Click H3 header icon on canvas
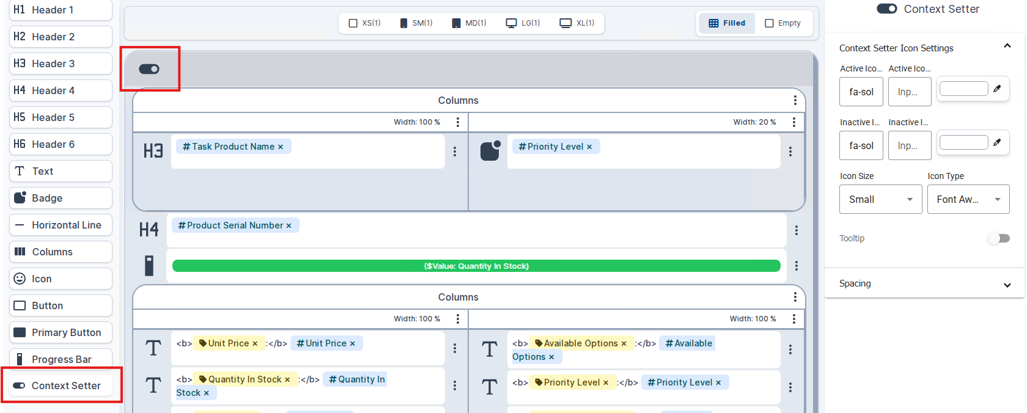The height and width of the screenshot is (413, 1027). [153, 151]
